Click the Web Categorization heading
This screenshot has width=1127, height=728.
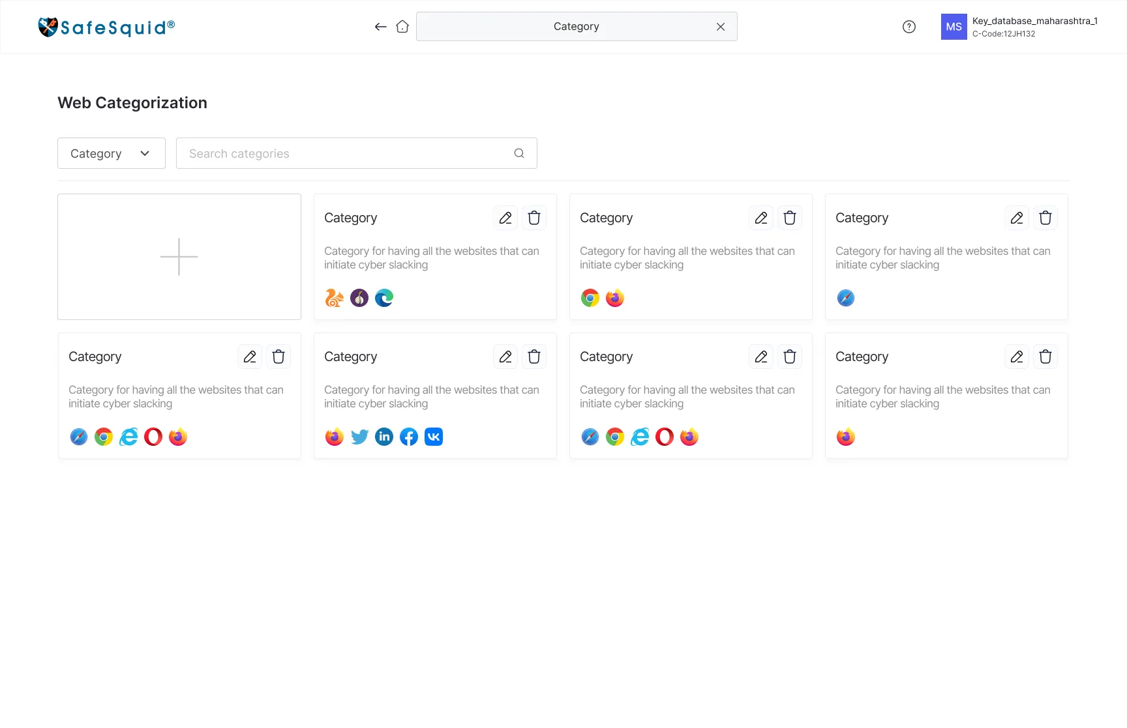click(132, 103)
